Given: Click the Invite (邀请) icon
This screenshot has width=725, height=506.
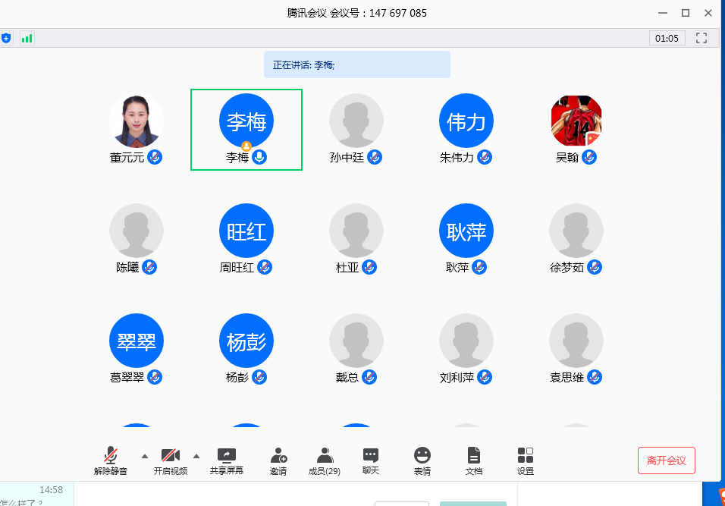Looking at the screenshot, I should (x=278, y=456).
